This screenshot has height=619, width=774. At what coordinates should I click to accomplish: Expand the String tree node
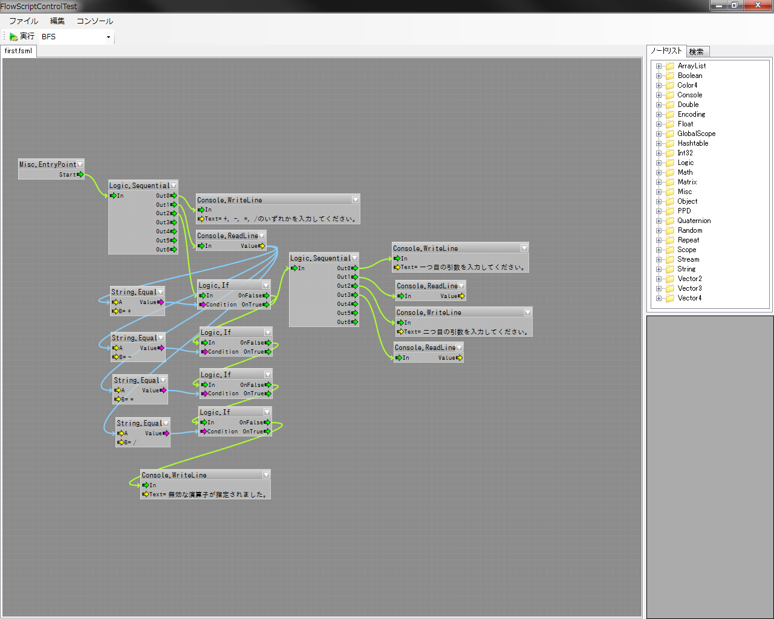pos(659,269)
